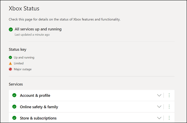Click the Last updated timestamp text
Screen dimensions: 187x123
pos(32,35)
